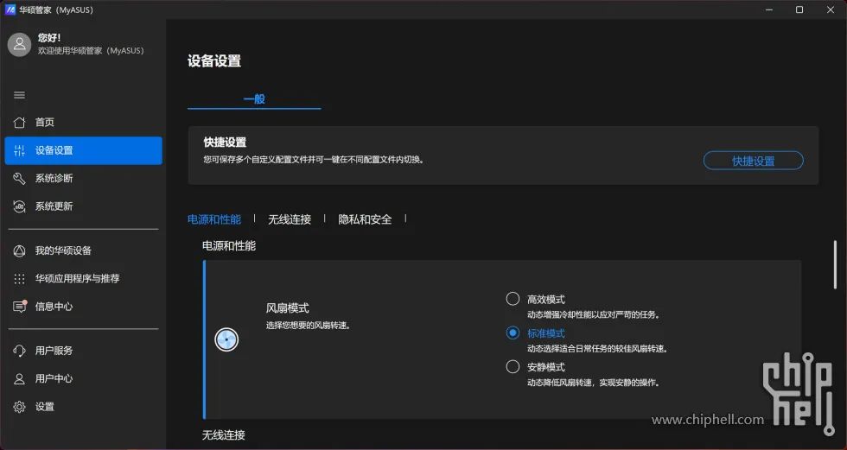
Task: Close the MyASUS window
Action: tap(831, 10)
